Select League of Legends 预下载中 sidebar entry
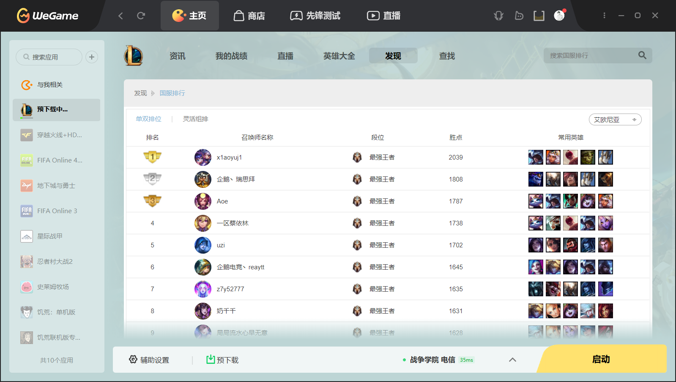The height and width of the screenshot is (382, 676). pyautogui.click(x=56, y=110)
